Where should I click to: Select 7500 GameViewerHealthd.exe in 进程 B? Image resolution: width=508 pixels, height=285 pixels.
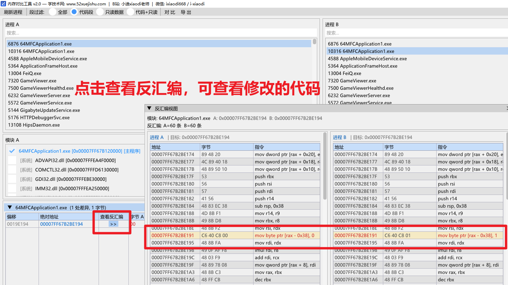pos(417,88)
